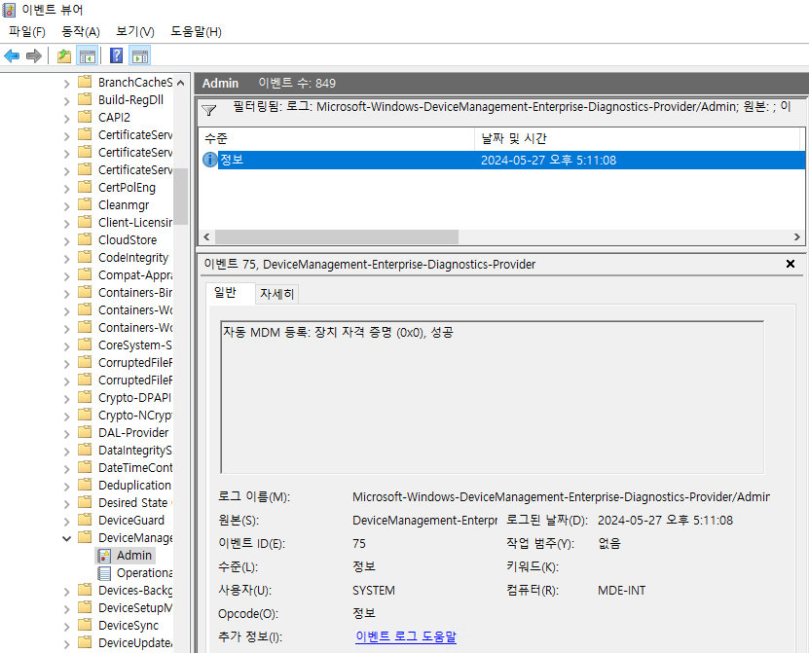The width and height of the screenshot is (809, 653).
Task: Collapse the DeviceManagement tree node
Action: [x=66, y=538]
